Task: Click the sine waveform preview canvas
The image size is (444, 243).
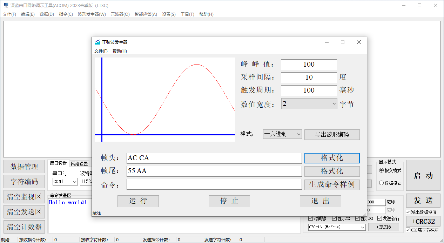Action: 165,100
